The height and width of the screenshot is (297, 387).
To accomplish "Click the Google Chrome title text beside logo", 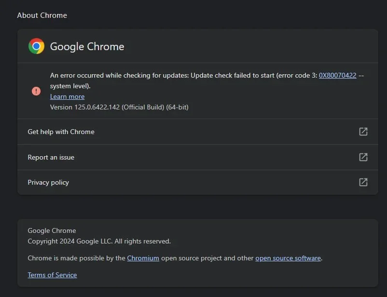I will [87, 47].
